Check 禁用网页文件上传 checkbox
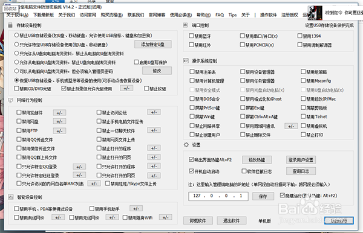 [x=99, y=139]
